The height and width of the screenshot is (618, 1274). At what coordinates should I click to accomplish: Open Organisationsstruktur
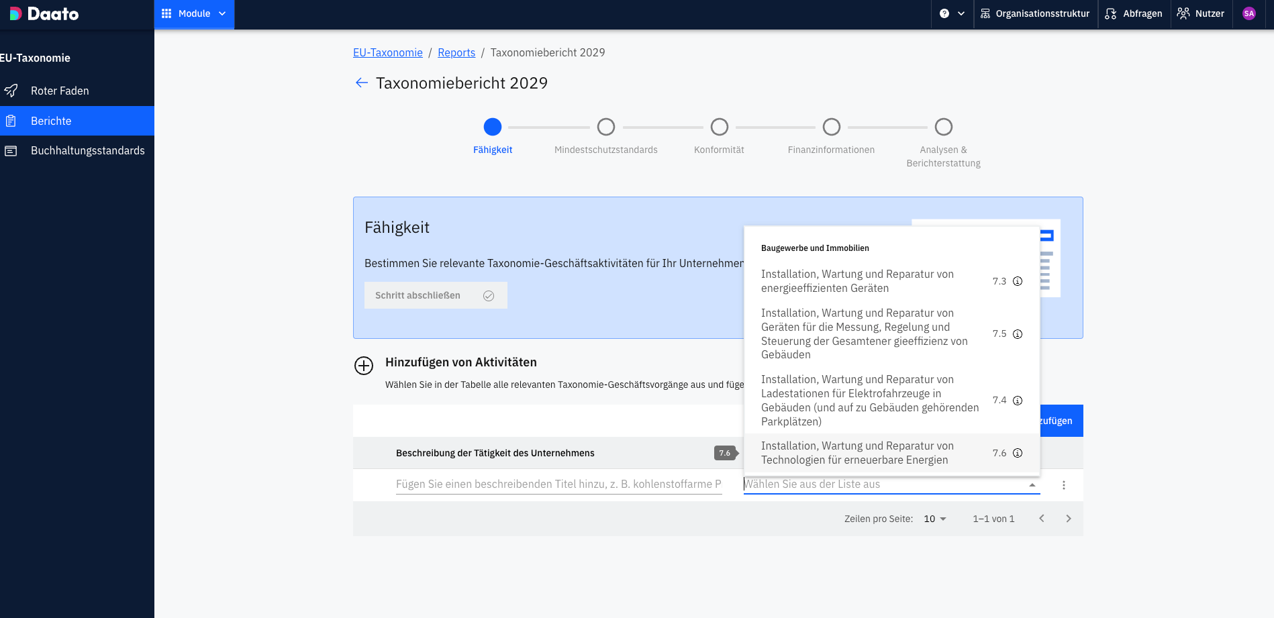[x=1035, y=13]
